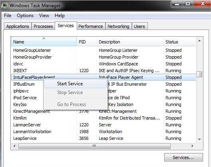Click the Windows CardSpace description

118,64
